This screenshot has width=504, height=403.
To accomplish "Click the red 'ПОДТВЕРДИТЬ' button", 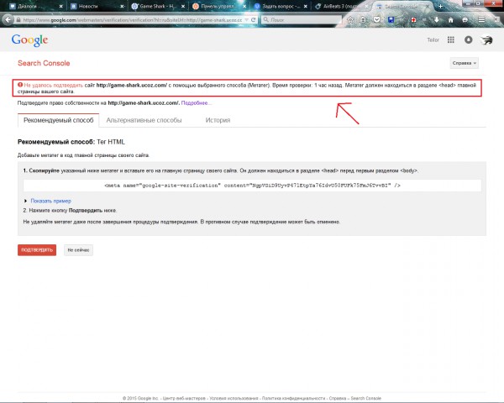I will [37, 250].
